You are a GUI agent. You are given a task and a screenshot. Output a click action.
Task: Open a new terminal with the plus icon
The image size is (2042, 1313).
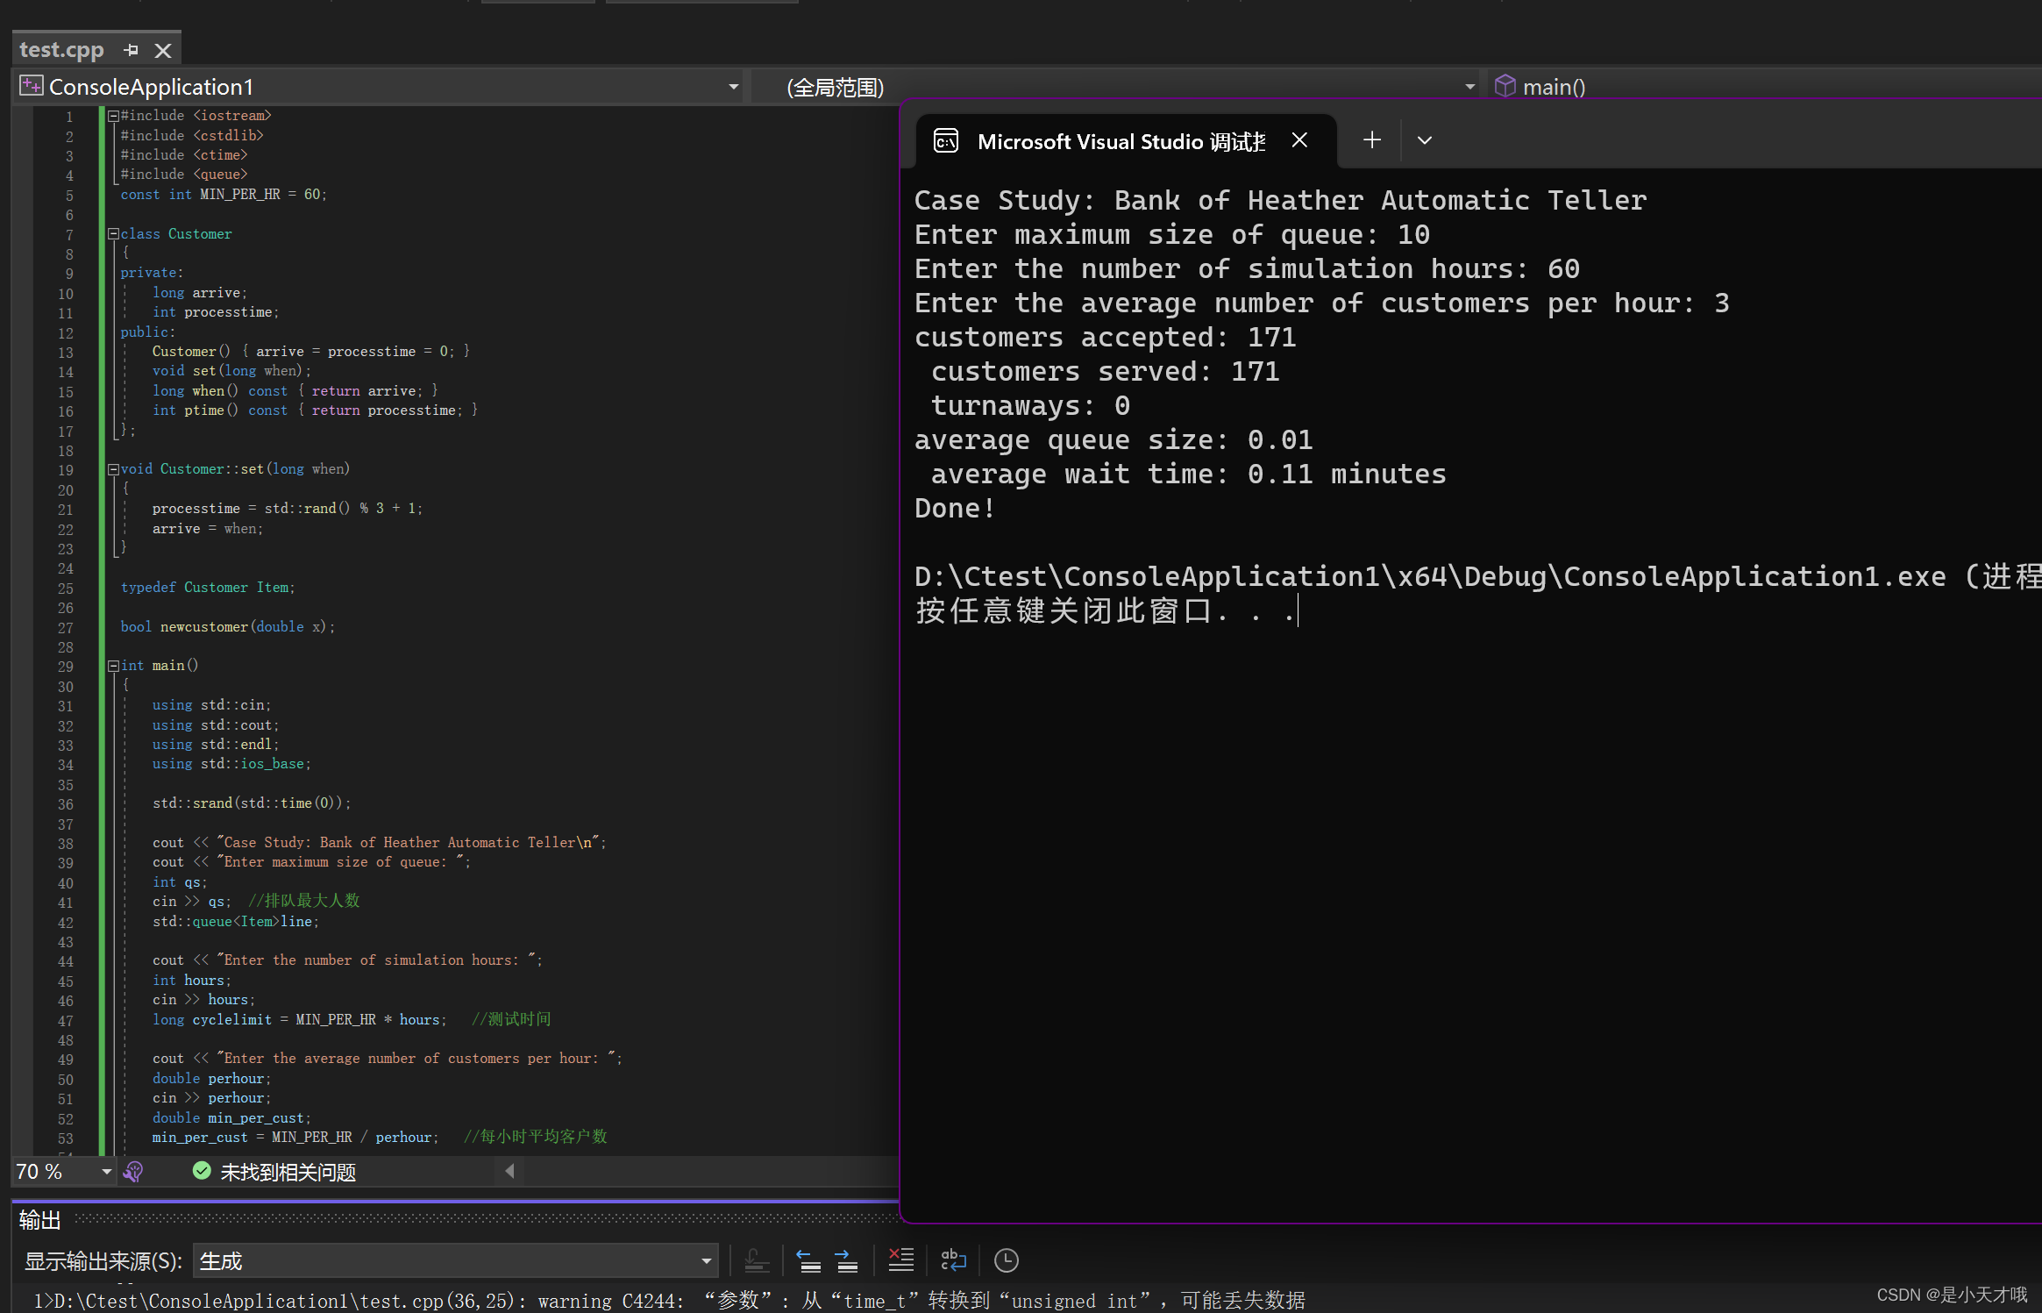coord(1370,139)
